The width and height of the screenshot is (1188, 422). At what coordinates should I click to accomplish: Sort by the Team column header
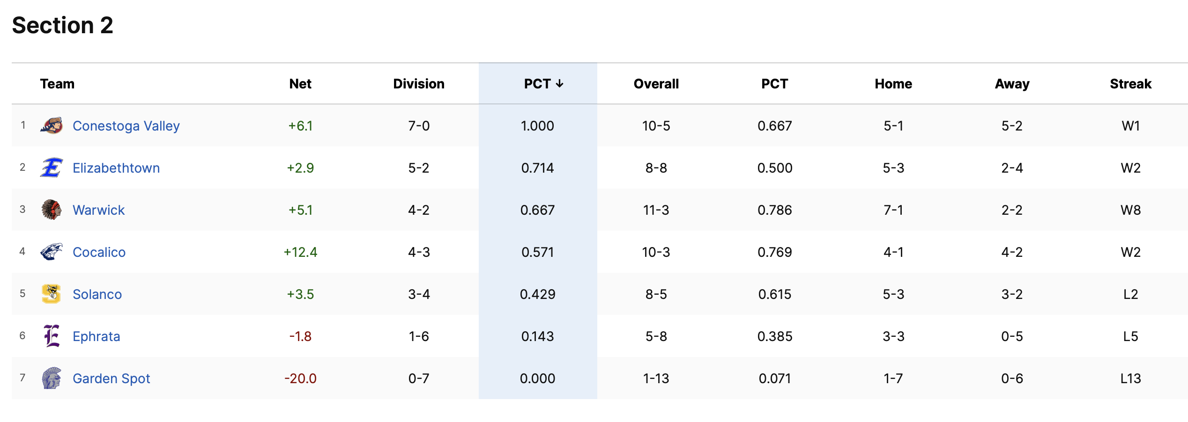[x=57, y=84]
